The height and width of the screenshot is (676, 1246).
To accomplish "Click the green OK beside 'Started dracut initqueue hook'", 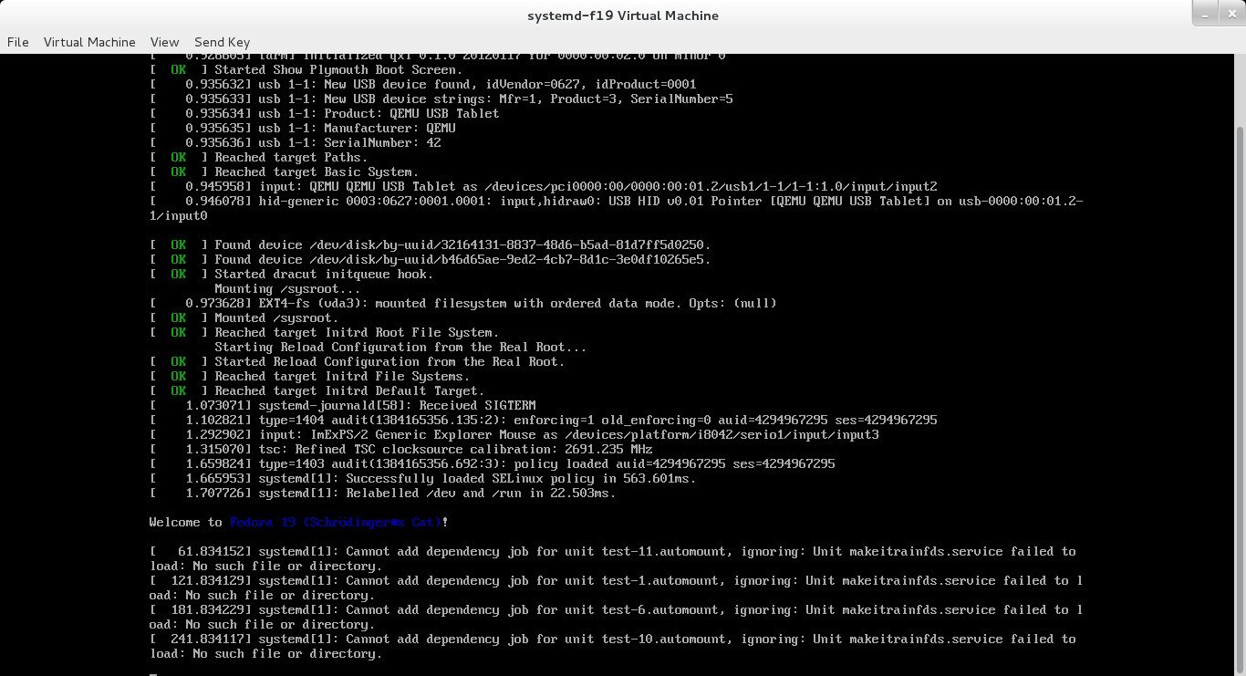I will point(178,274).
